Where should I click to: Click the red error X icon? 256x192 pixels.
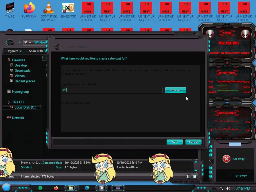coord(226,159)
